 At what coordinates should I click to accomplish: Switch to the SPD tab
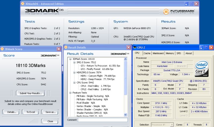coord(179,53)
